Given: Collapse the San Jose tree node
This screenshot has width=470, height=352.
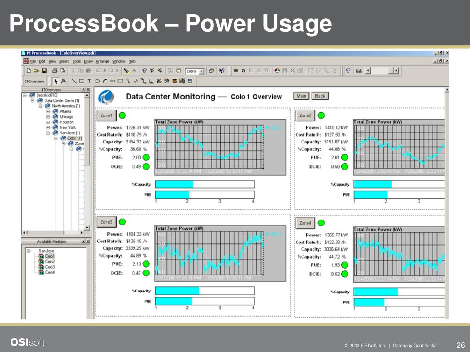Looking at the screenshot, I should [x=48, y=133].
